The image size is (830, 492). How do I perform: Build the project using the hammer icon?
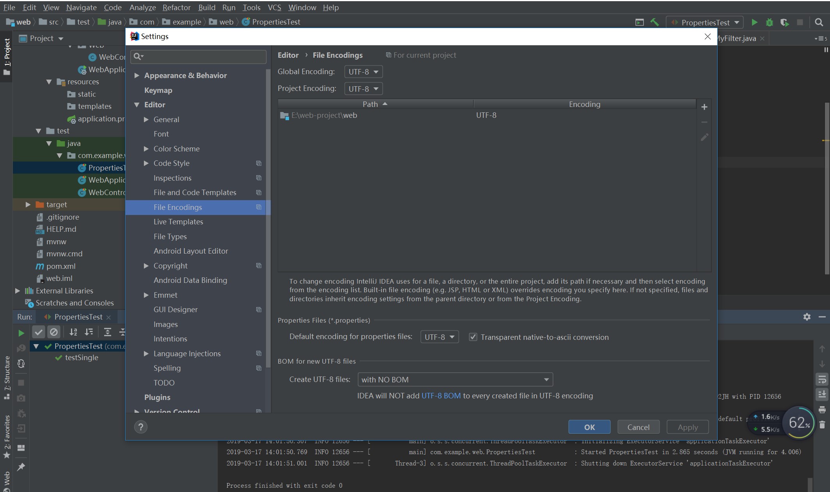(x=654, y=22)
